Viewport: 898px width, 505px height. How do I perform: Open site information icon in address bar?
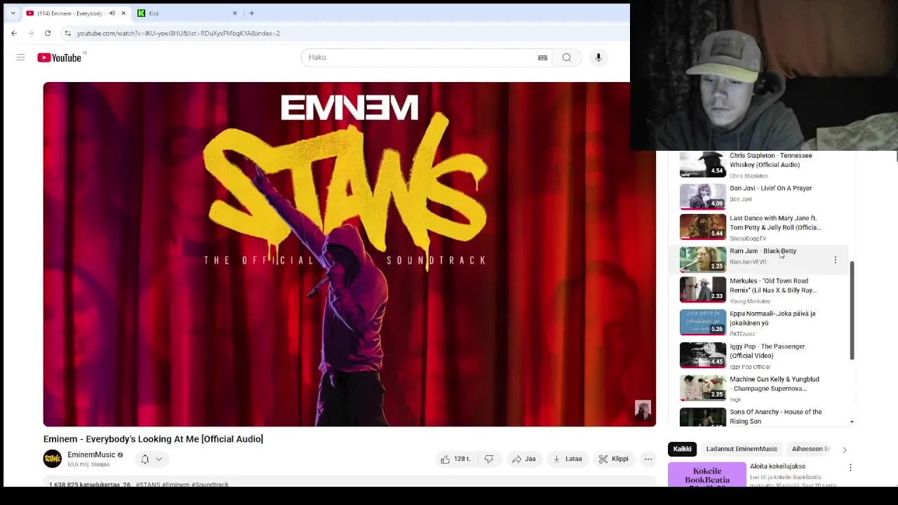click(67, 33)
